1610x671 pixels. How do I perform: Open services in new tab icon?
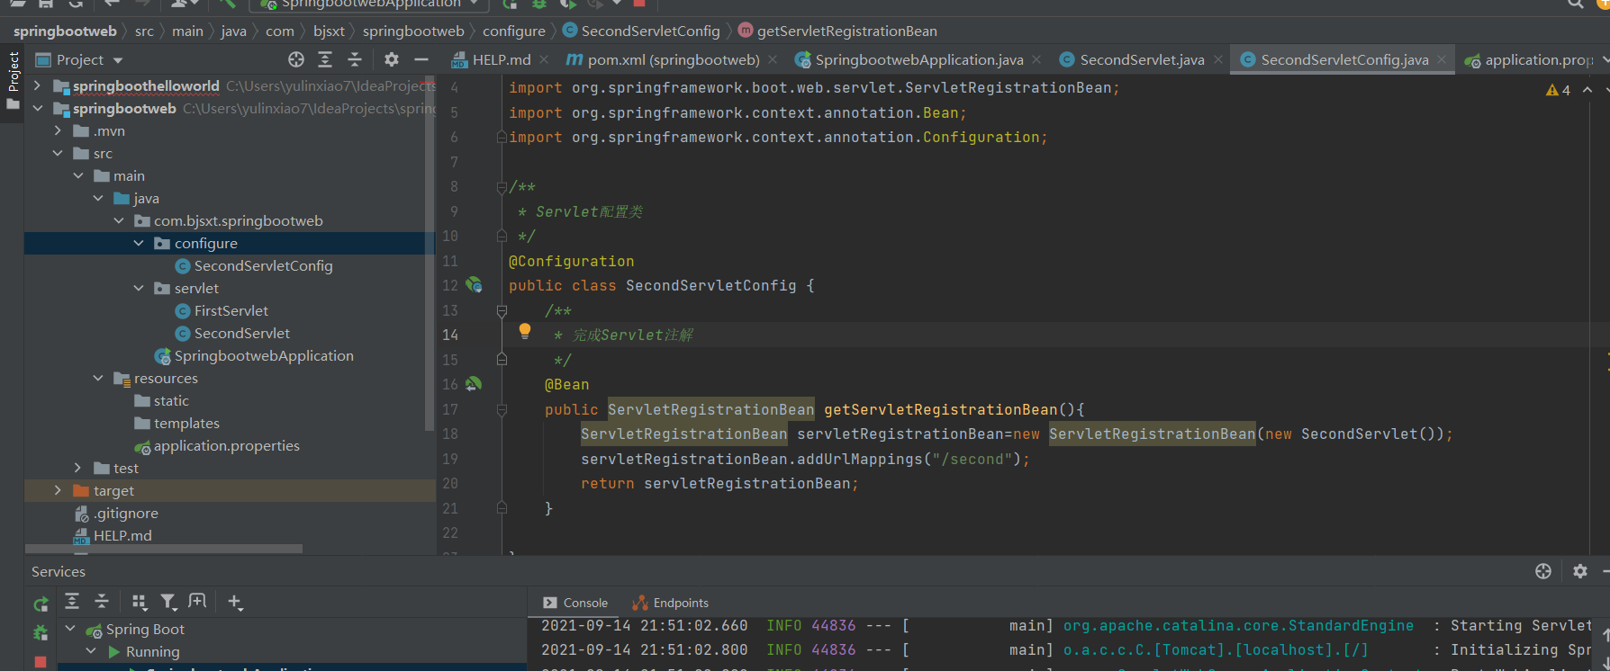197,601
